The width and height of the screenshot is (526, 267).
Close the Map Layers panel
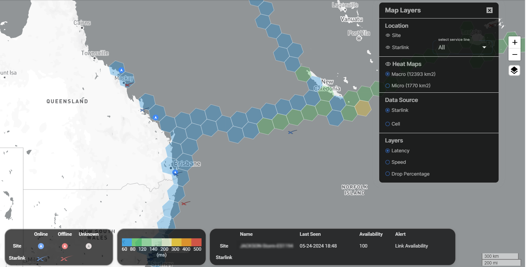click(x=489, y=10)
